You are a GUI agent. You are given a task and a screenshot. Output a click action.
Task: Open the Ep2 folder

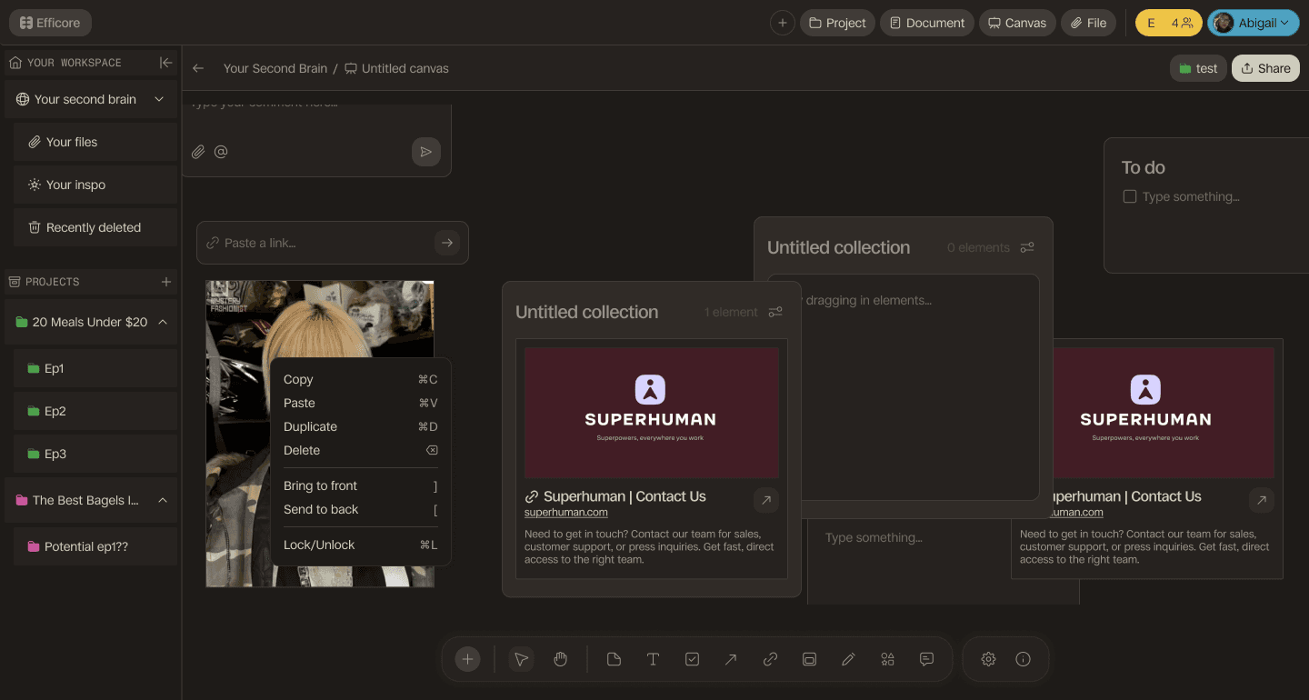coord(95,411)
